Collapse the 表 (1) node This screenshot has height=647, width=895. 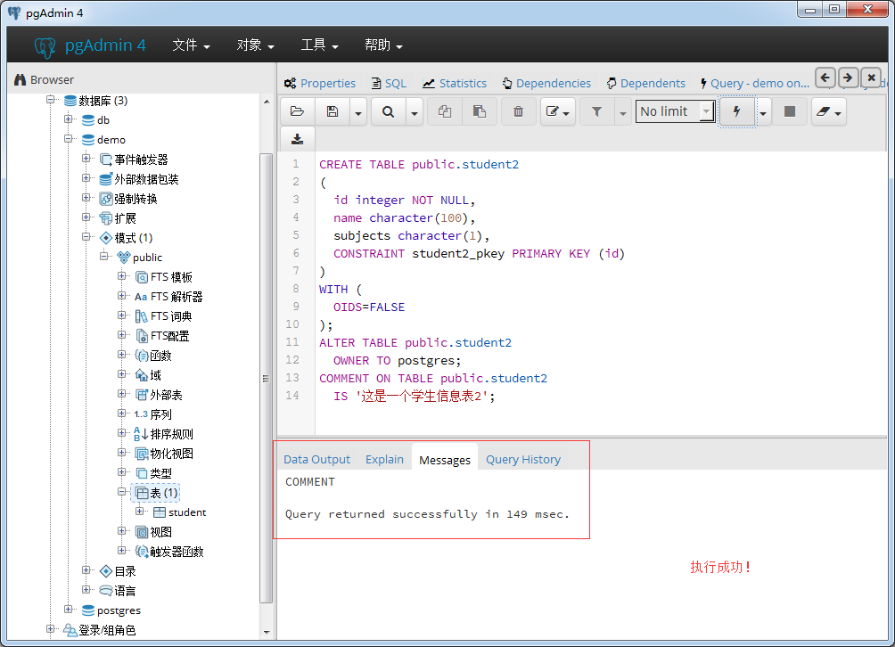pyautogui.click(x=121, y=491)
